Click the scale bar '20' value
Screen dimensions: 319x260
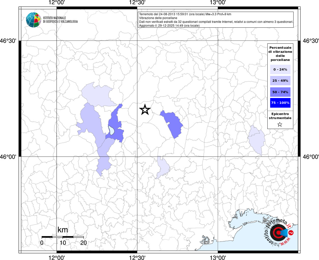point(83,242)
